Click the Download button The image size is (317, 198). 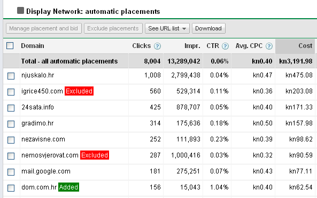tap(208, 28)
